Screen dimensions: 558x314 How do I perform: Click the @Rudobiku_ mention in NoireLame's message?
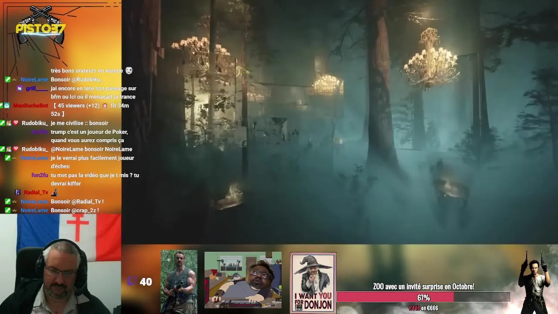[x=87, y=79]
